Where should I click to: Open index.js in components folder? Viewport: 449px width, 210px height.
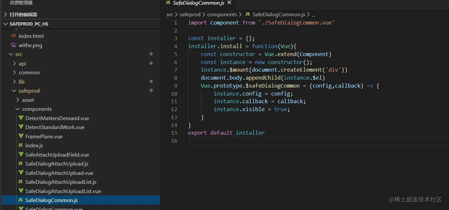tap(34, 145)
